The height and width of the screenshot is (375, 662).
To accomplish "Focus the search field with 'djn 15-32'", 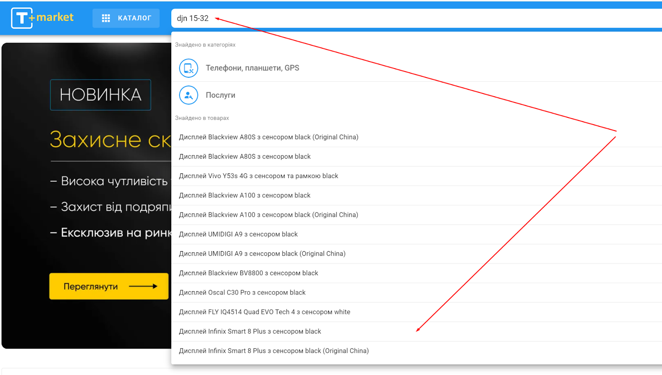I will (x=417, y=18).
